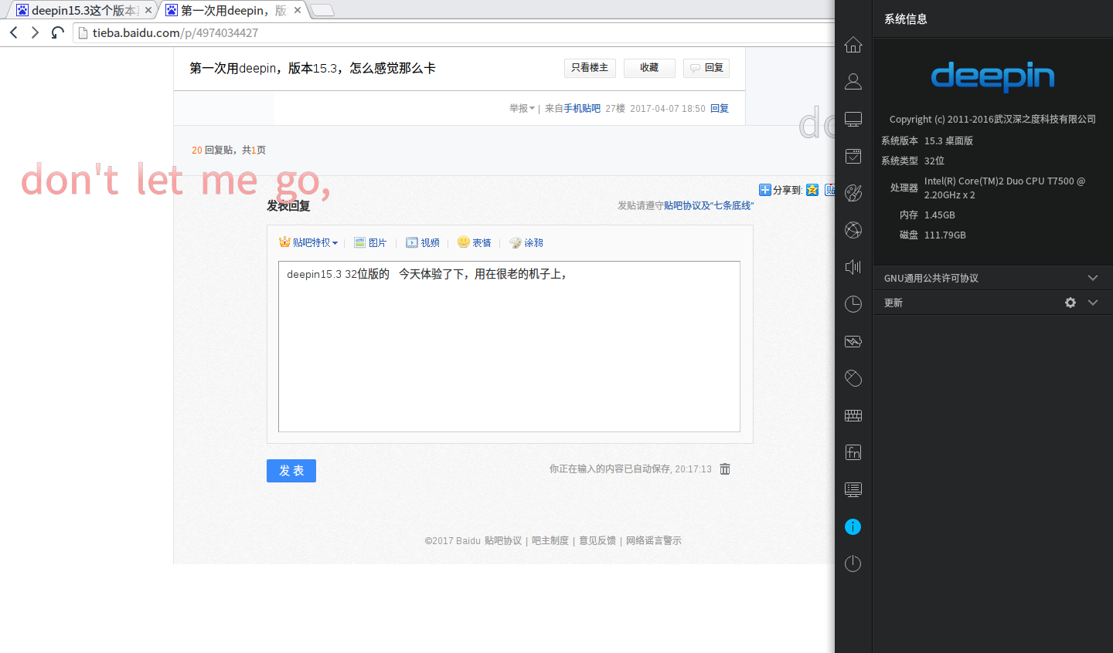Open the Sound speaker settings icon
Screen dimensions: 1113x653
click(853, 267)
